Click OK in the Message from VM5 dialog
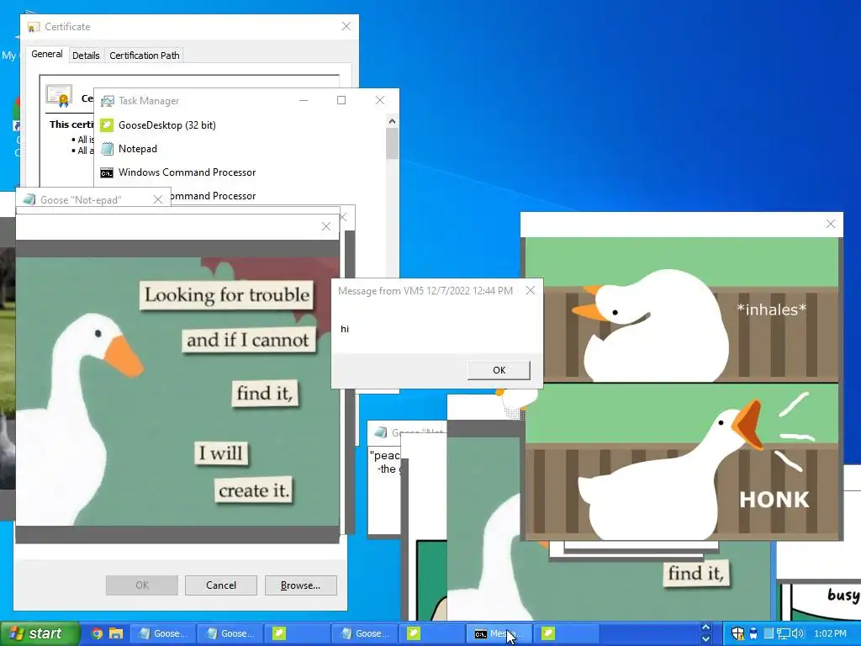 [499, 370]
